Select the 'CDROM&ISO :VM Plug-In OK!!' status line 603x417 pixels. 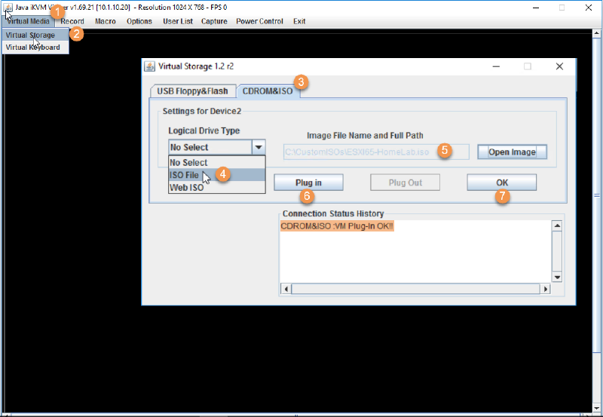(337, 226)
